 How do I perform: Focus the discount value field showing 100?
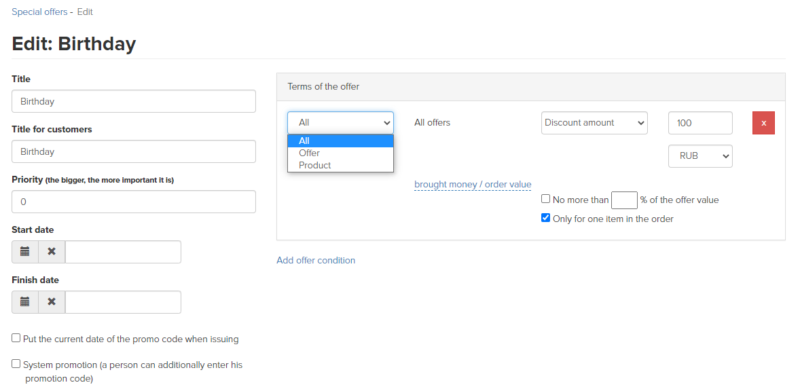click(700, 123)
